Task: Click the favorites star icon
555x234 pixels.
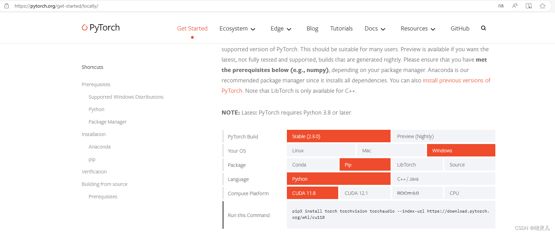Action: point(543,6)
